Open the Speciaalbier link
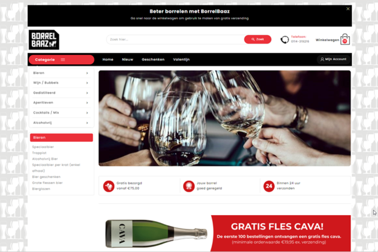This screenshot has height=252, width=378. tap(43, 147)
